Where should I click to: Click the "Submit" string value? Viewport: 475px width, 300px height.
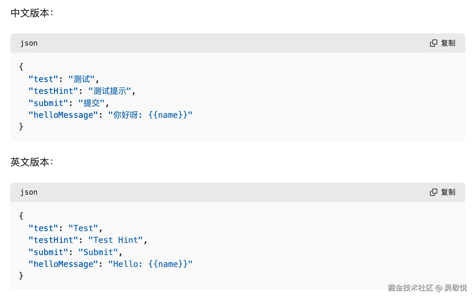click(x=98, y=252)
